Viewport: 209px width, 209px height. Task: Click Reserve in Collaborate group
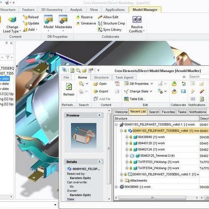pyautogui.click(x=84, y=17)
